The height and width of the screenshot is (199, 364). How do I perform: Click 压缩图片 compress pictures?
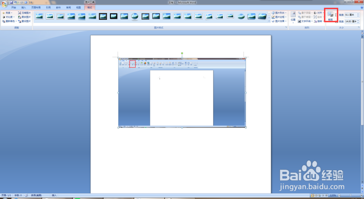click(24, 13)
